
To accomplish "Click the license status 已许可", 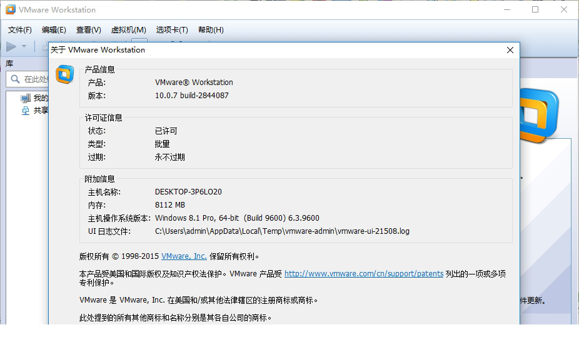I will pos(166,131).
